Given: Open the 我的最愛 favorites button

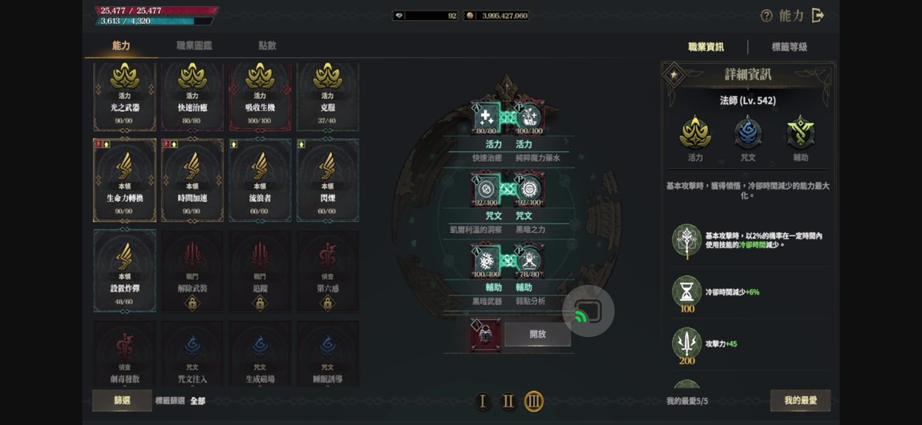Looking at the screenshot, I should 800,400.
